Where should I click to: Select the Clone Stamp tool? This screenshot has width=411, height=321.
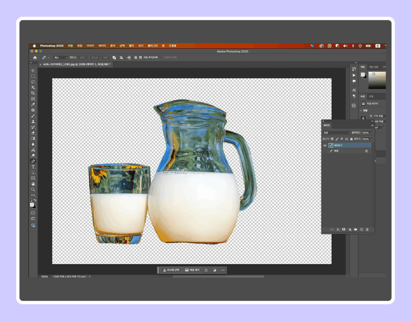(33, 122)
